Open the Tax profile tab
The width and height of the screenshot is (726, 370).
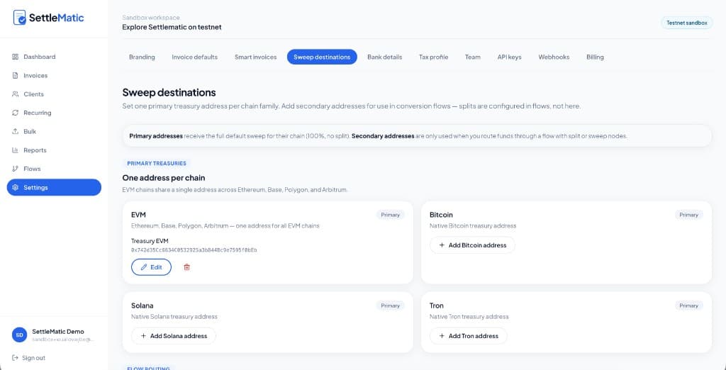point(434,57)
